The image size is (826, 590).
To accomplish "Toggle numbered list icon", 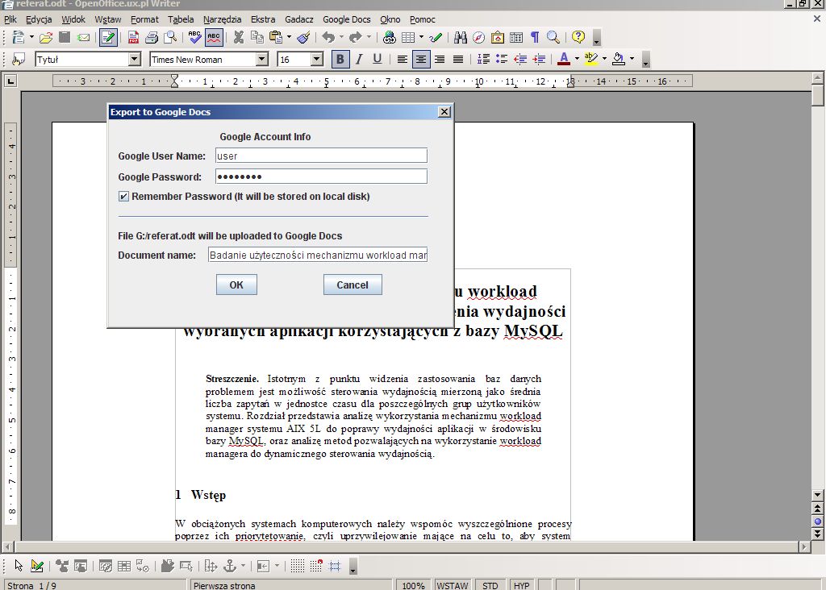I will click(483, 60).
